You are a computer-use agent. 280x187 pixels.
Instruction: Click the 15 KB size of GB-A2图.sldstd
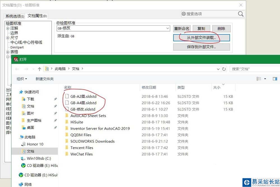(228, 96)
